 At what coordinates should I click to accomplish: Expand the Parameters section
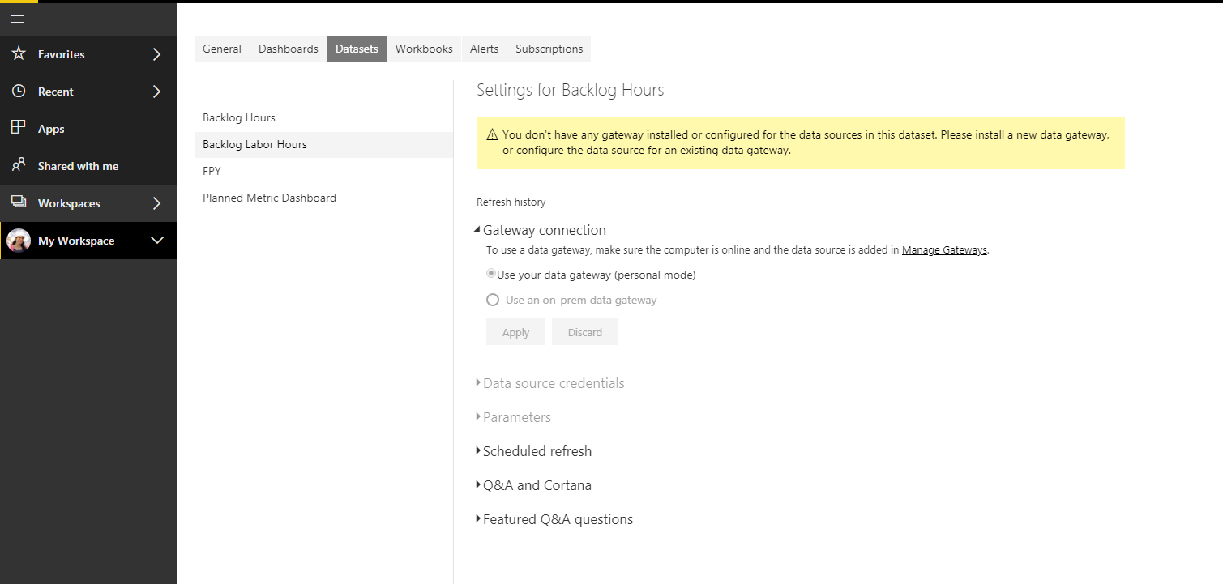tap(478, 416)
